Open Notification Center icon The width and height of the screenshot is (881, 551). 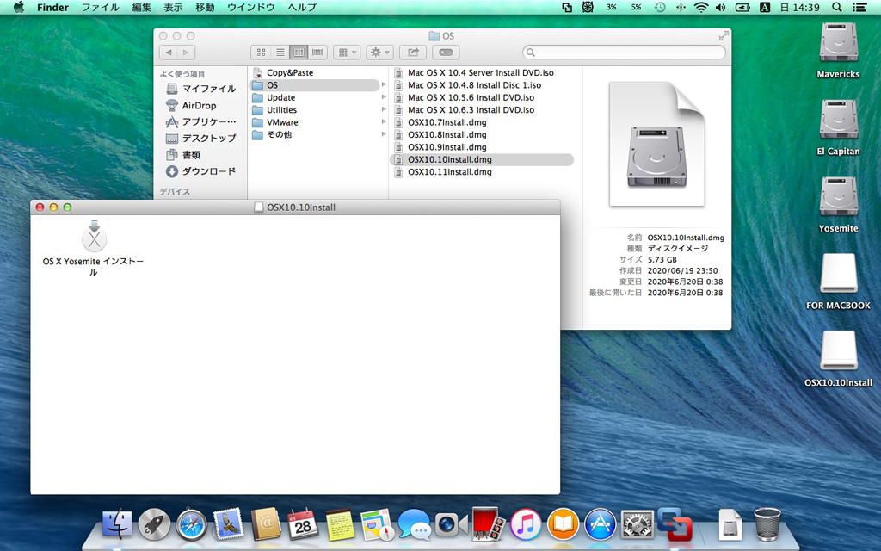click(x=859, y=7)
